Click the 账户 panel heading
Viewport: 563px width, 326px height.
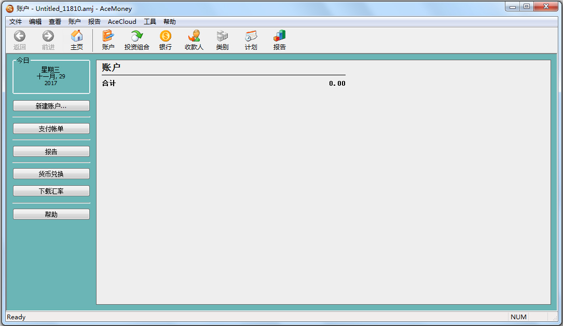(111, 67)
